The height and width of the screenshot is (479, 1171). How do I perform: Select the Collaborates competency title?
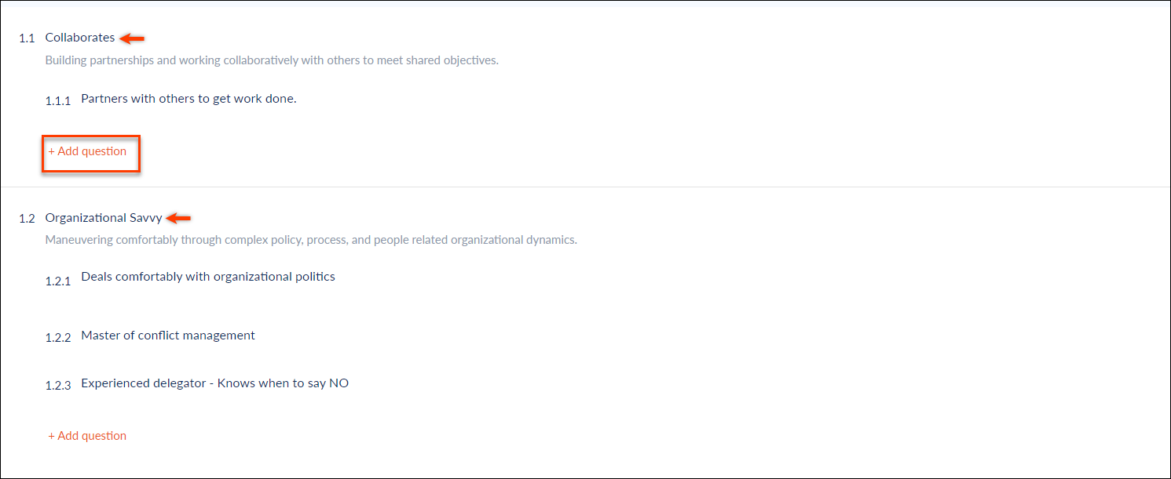(80, 38)
